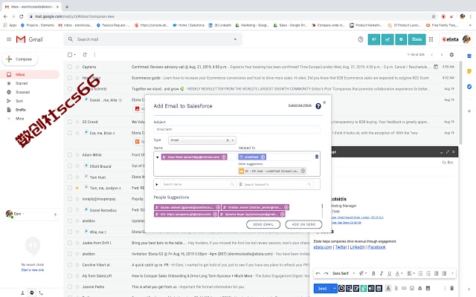The width and height of the screenshot is (476, 297).
Task: Star the Joanne Pedro email
Action: (x=77, y=287)
